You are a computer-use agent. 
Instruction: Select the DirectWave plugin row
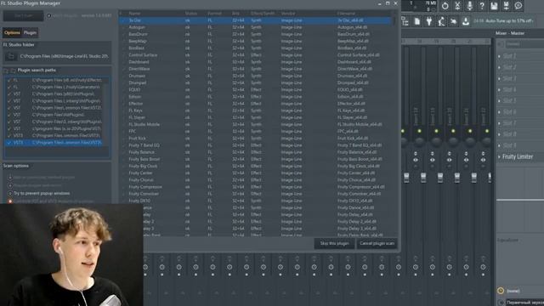point(255,69)
